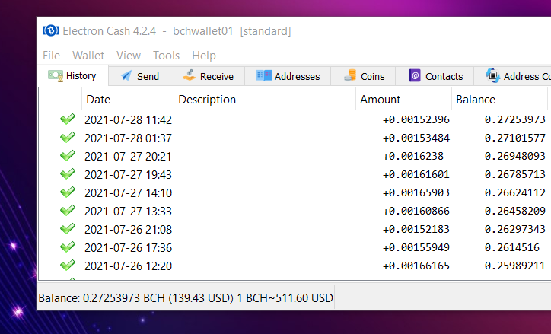
Task: Select the date 2021-07-27 19:43
Action: pos(129,175)
